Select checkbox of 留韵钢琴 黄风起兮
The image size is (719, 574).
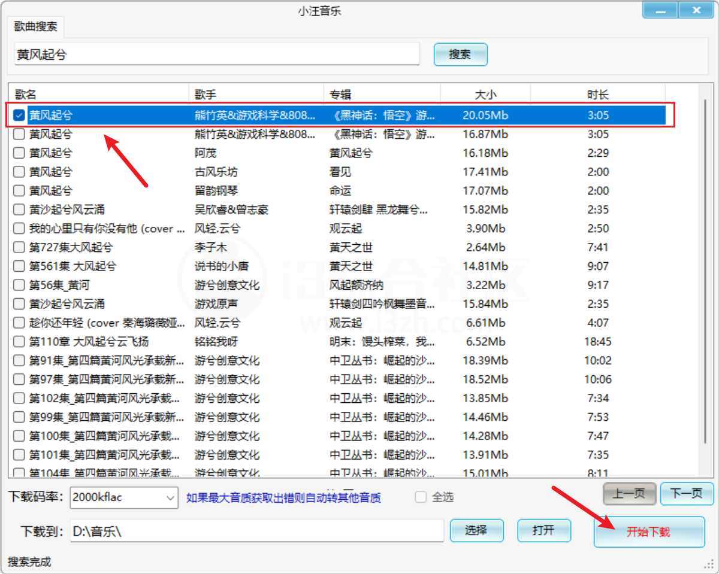(19, 190)
